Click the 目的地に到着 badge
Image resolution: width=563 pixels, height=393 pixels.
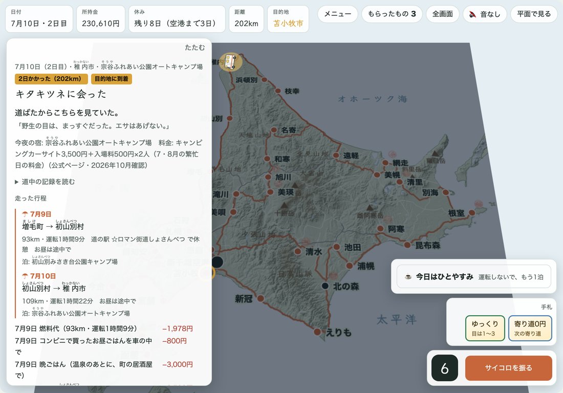111,79
